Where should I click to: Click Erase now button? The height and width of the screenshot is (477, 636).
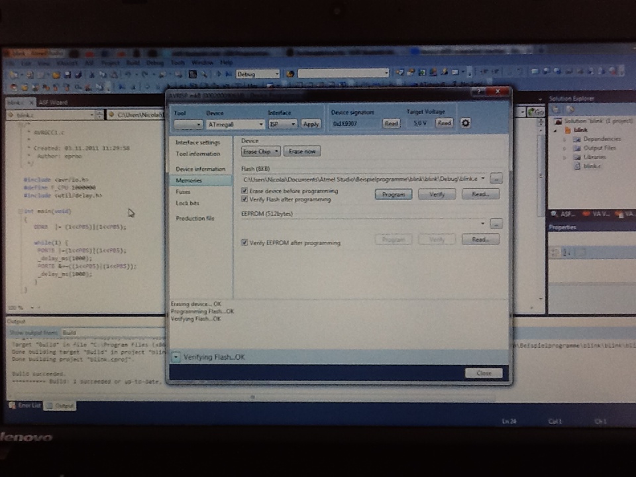(x=302, y=151)
